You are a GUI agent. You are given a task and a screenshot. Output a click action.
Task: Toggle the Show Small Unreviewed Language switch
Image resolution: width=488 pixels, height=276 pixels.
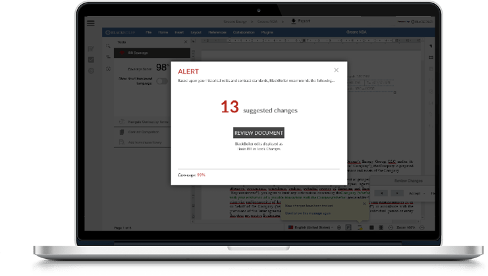click(x=162, y=81)
